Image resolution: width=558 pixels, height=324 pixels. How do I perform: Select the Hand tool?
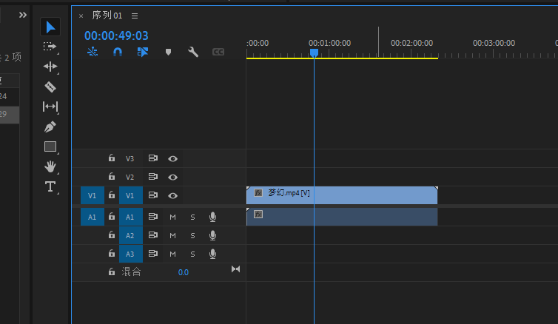tap(50, 166)
